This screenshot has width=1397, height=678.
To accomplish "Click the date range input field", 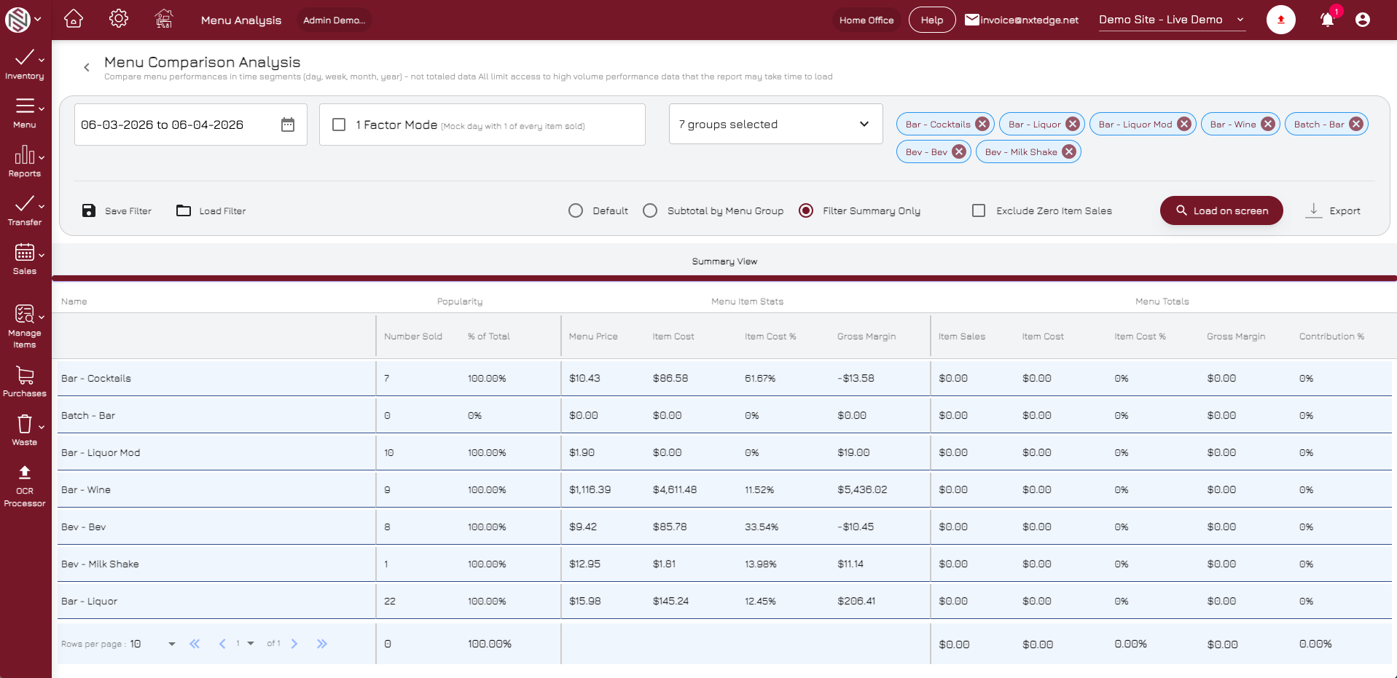I will (191, 125).
